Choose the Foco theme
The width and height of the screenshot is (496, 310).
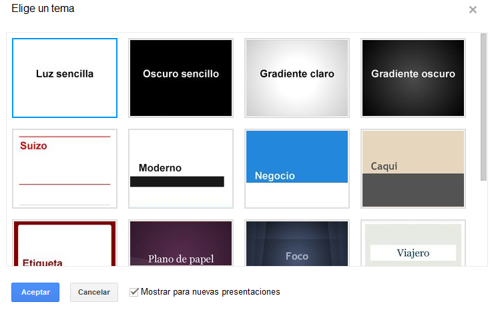coord(297,244)
